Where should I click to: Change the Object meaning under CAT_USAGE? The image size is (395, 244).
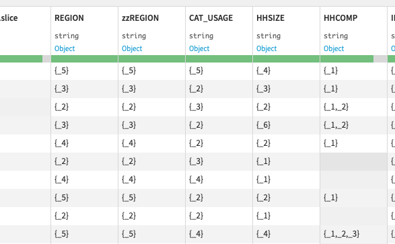pos(199,48)
